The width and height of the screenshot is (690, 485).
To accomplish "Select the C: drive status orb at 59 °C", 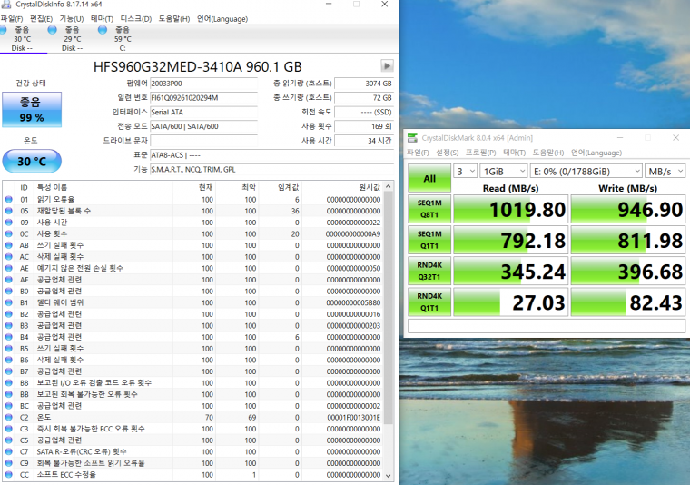I will pyautogui.click(x=103, y=29).
